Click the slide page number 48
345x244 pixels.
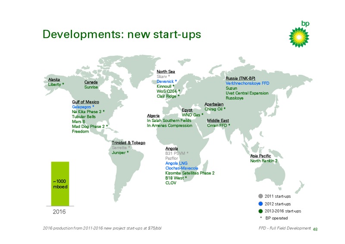click(315, 229)
